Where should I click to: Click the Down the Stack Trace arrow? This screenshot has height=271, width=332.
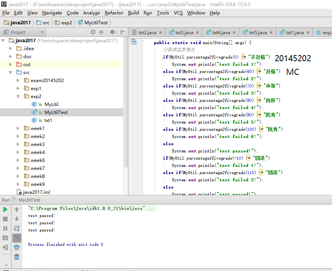click(x=17, y=219)
